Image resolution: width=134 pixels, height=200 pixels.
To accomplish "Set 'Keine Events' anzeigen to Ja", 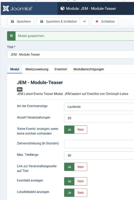I will tap(69, 129).
